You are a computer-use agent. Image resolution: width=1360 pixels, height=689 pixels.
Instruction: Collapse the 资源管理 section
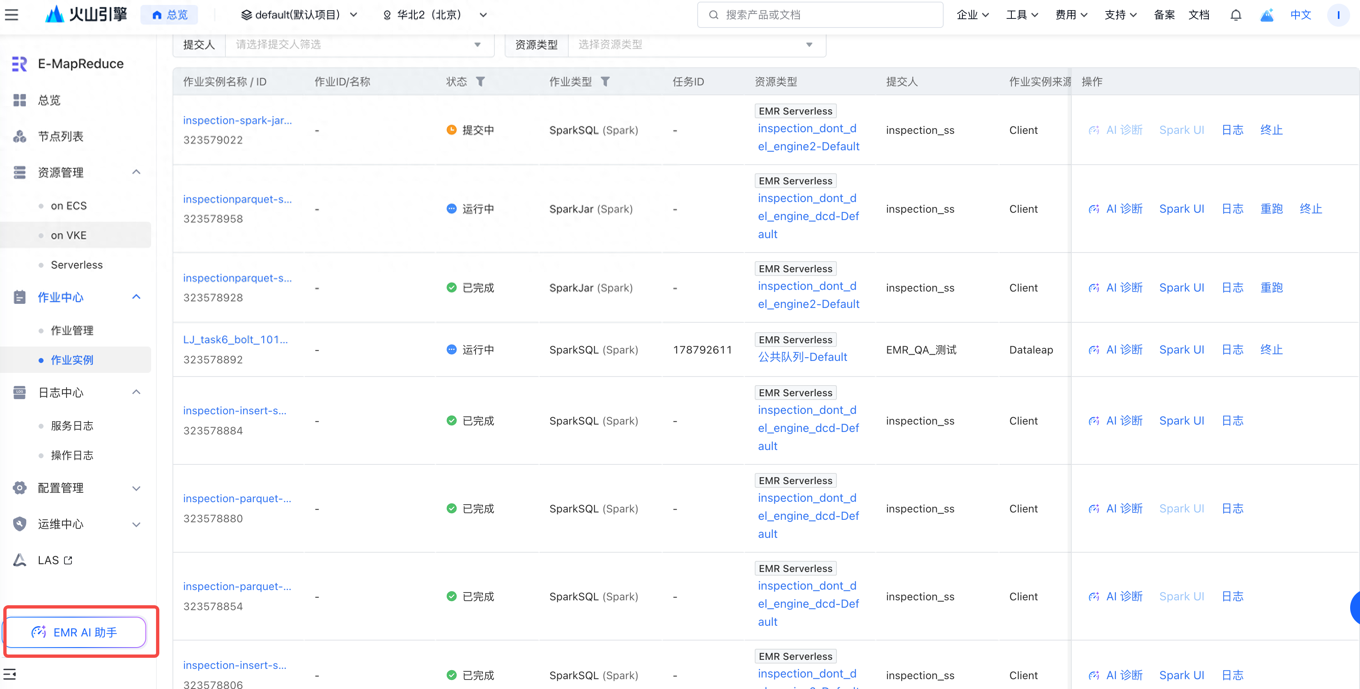(x=136, y=172)
